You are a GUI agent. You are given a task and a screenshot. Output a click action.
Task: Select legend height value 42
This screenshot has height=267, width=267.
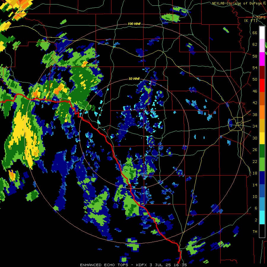click(x=255, y=103)
